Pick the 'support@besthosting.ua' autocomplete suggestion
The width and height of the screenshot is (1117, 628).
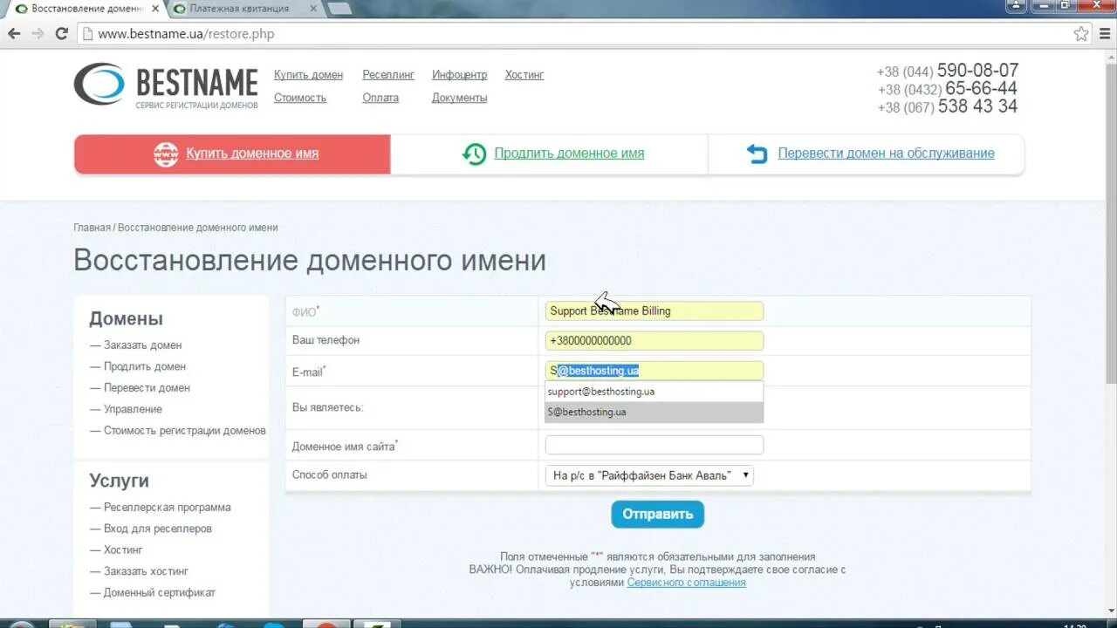pyautogui.click(x=654, y=392)
